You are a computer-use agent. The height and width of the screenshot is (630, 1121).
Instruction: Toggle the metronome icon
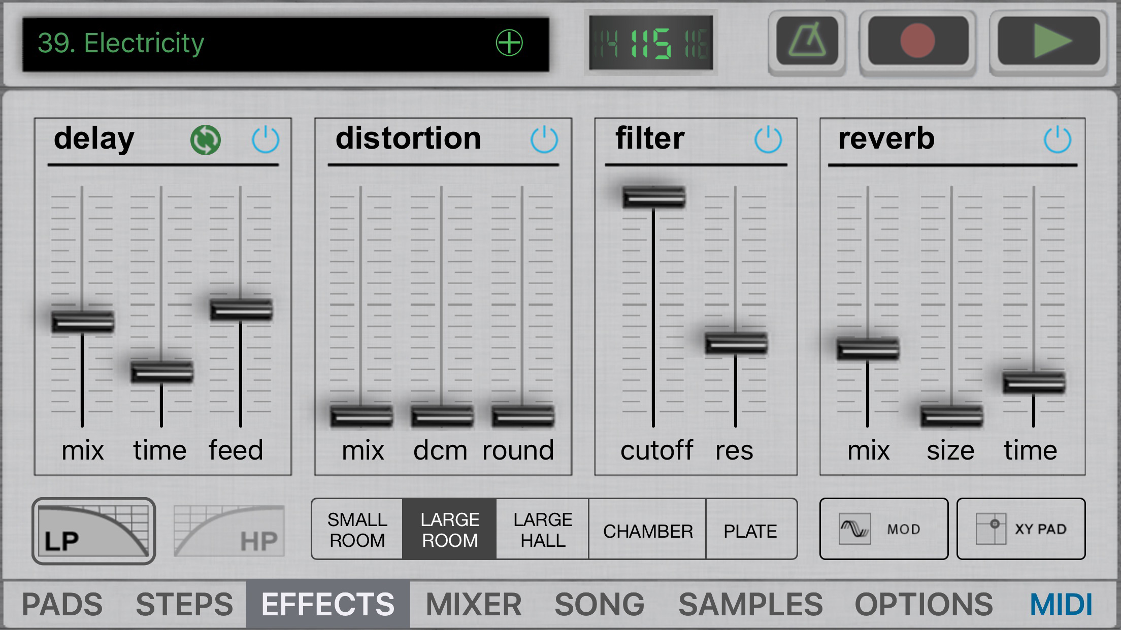807,42
